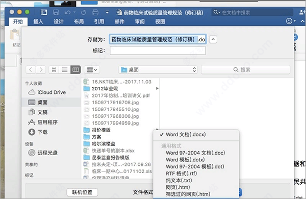Choose RTF 格式(.rtf) format
Screen dimensions: 306x199
(196, 173)
